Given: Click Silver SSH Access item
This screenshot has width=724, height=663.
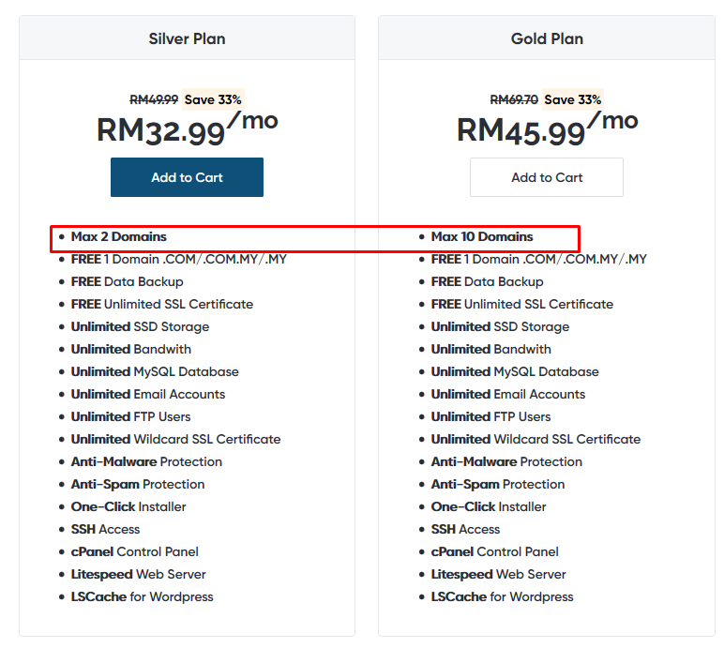Looking at the screenshot, I should click(105, 529).
